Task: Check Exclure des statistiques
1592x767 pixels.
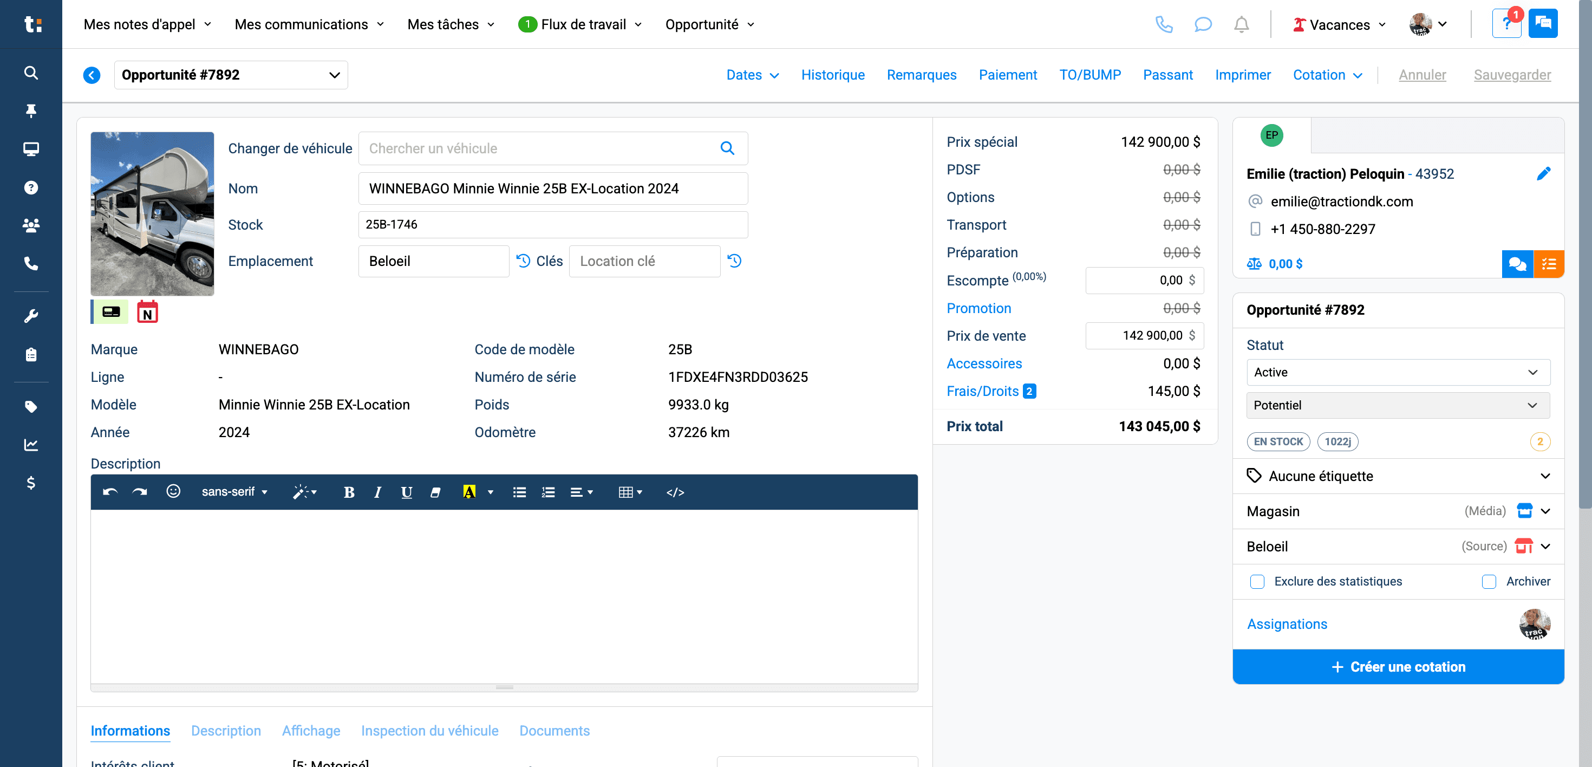Action: pyautogui.click(x=1257, y=582)
